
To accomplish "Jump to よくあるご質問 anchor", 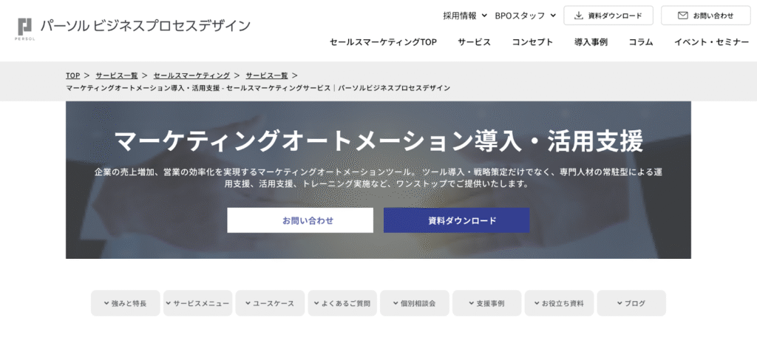I will point(342,303).
